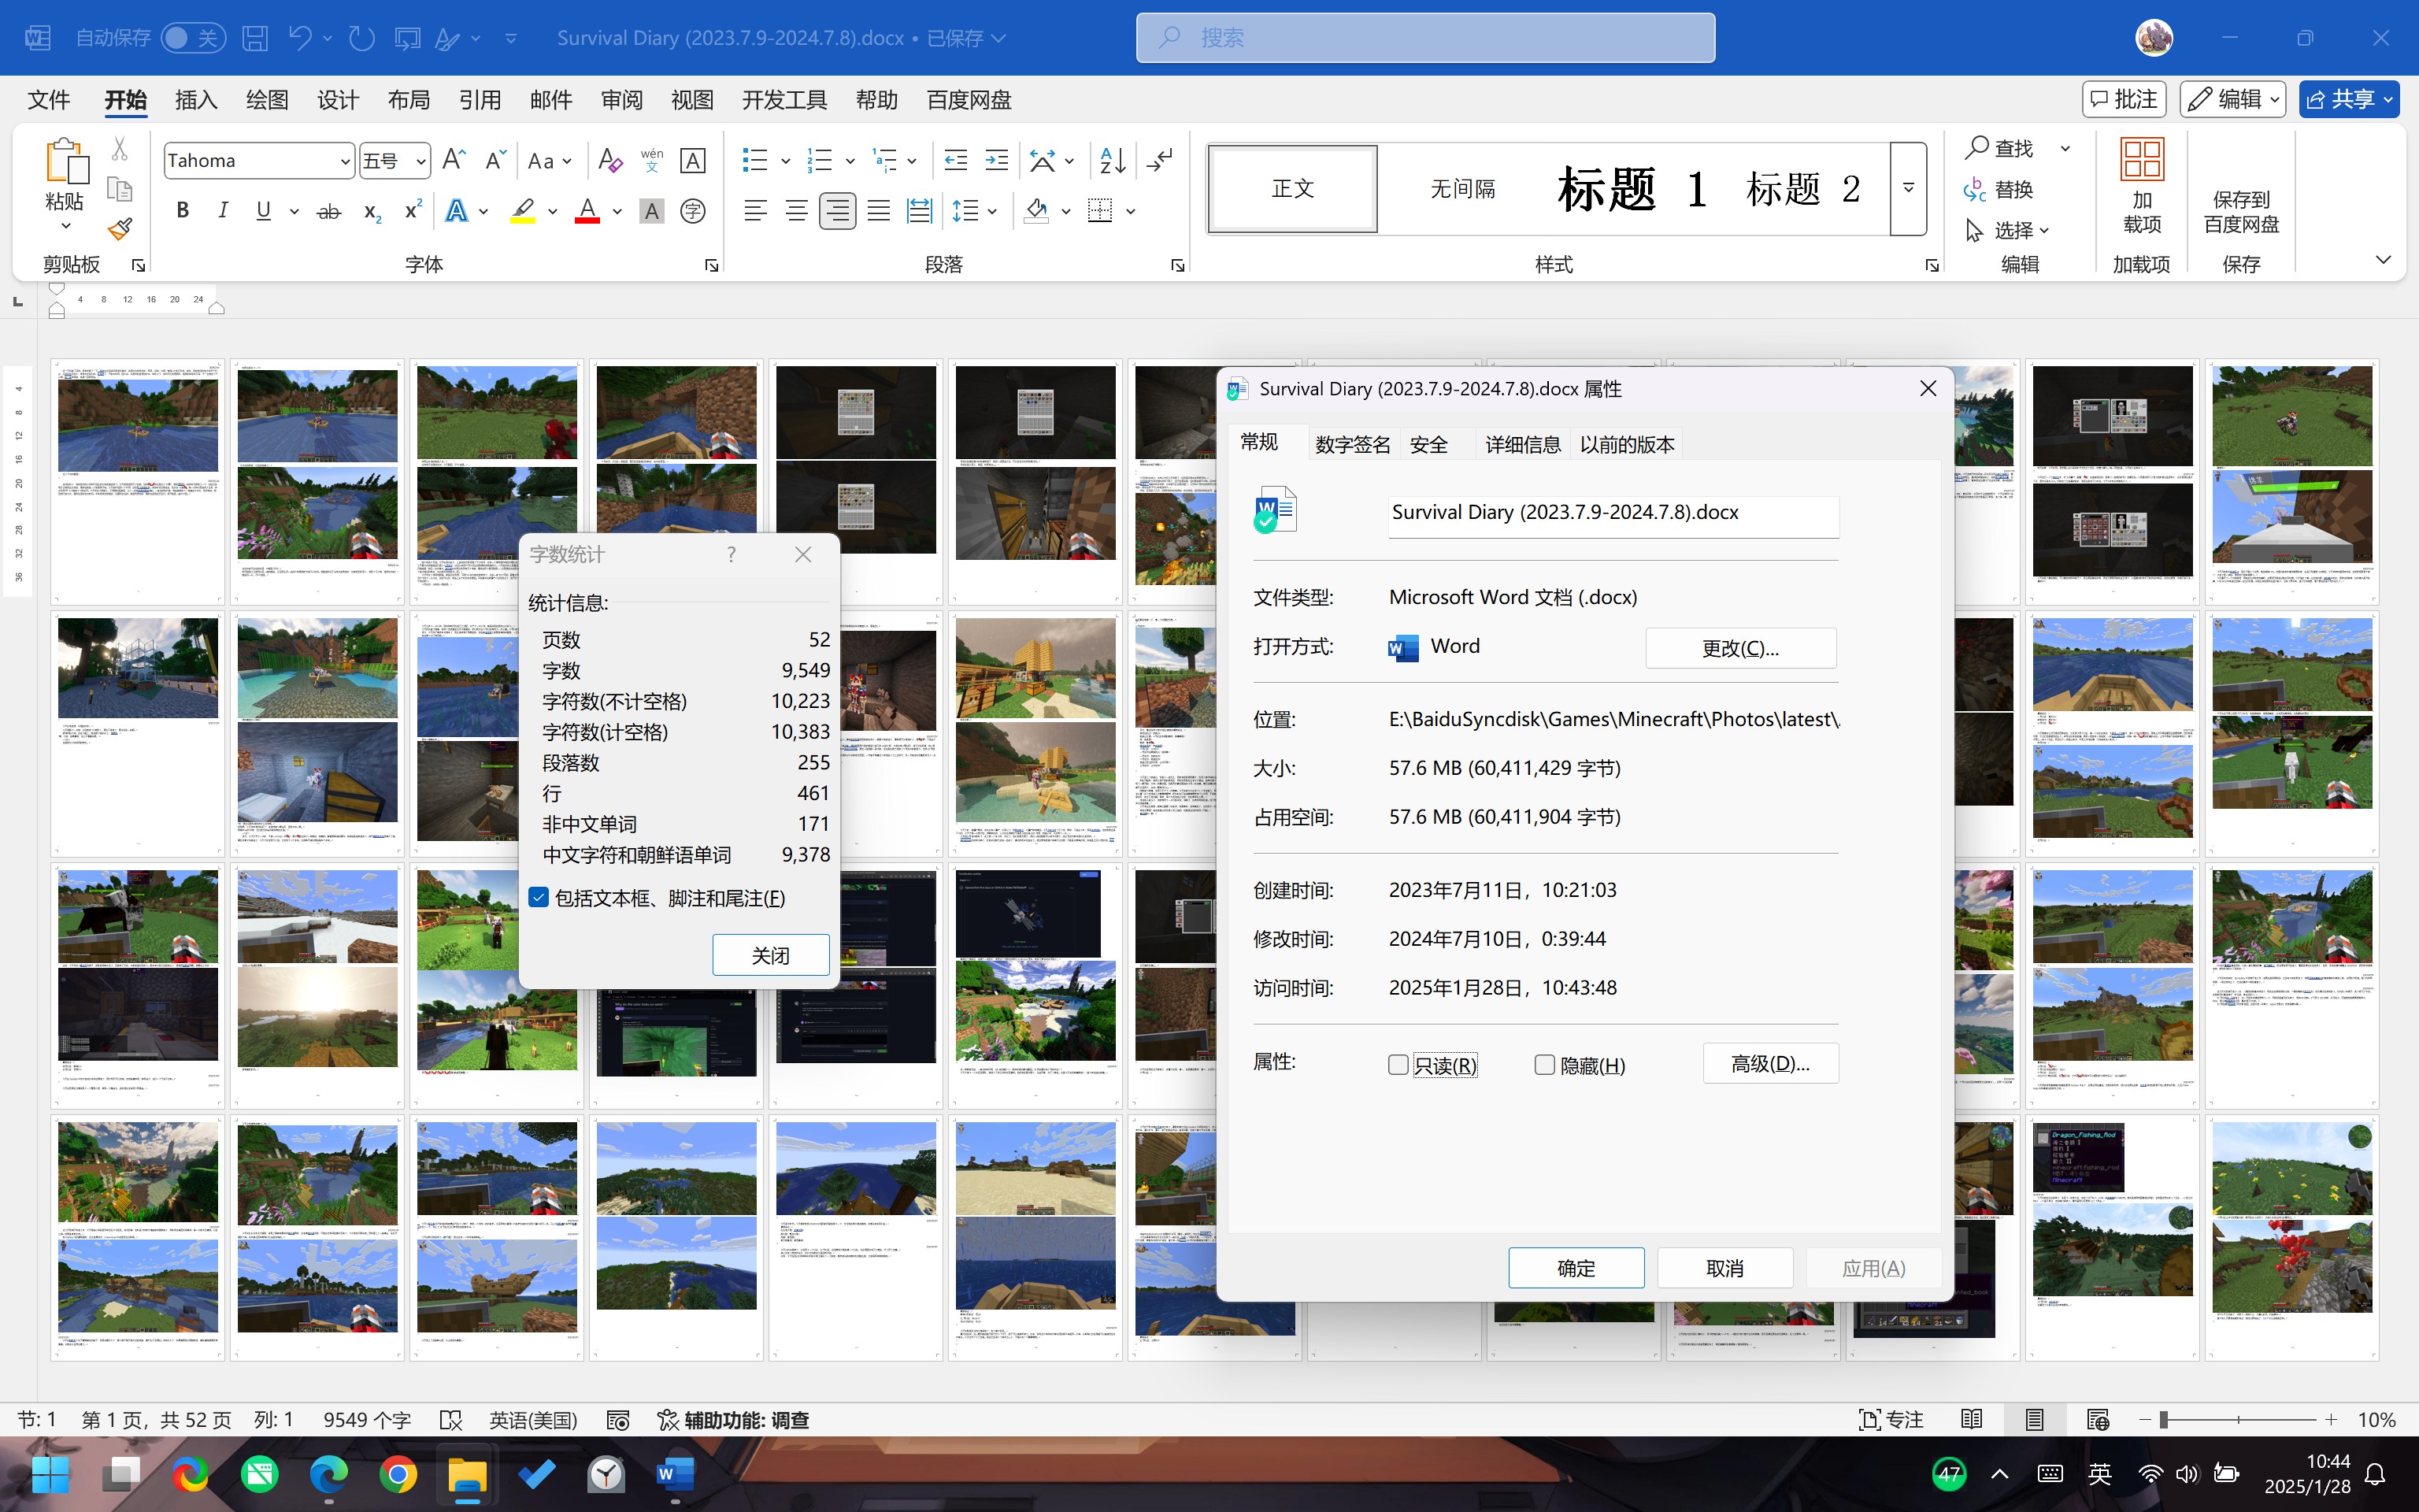This screenshot has width=2419, height=1512.
Task: Click accessibility check status bar item
Action: [732, 1420]
